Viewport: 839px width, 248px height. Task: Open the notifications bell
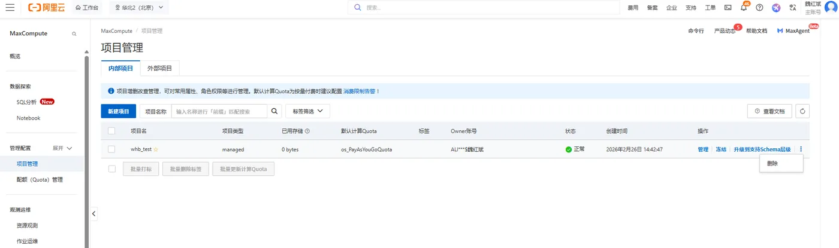744,8
